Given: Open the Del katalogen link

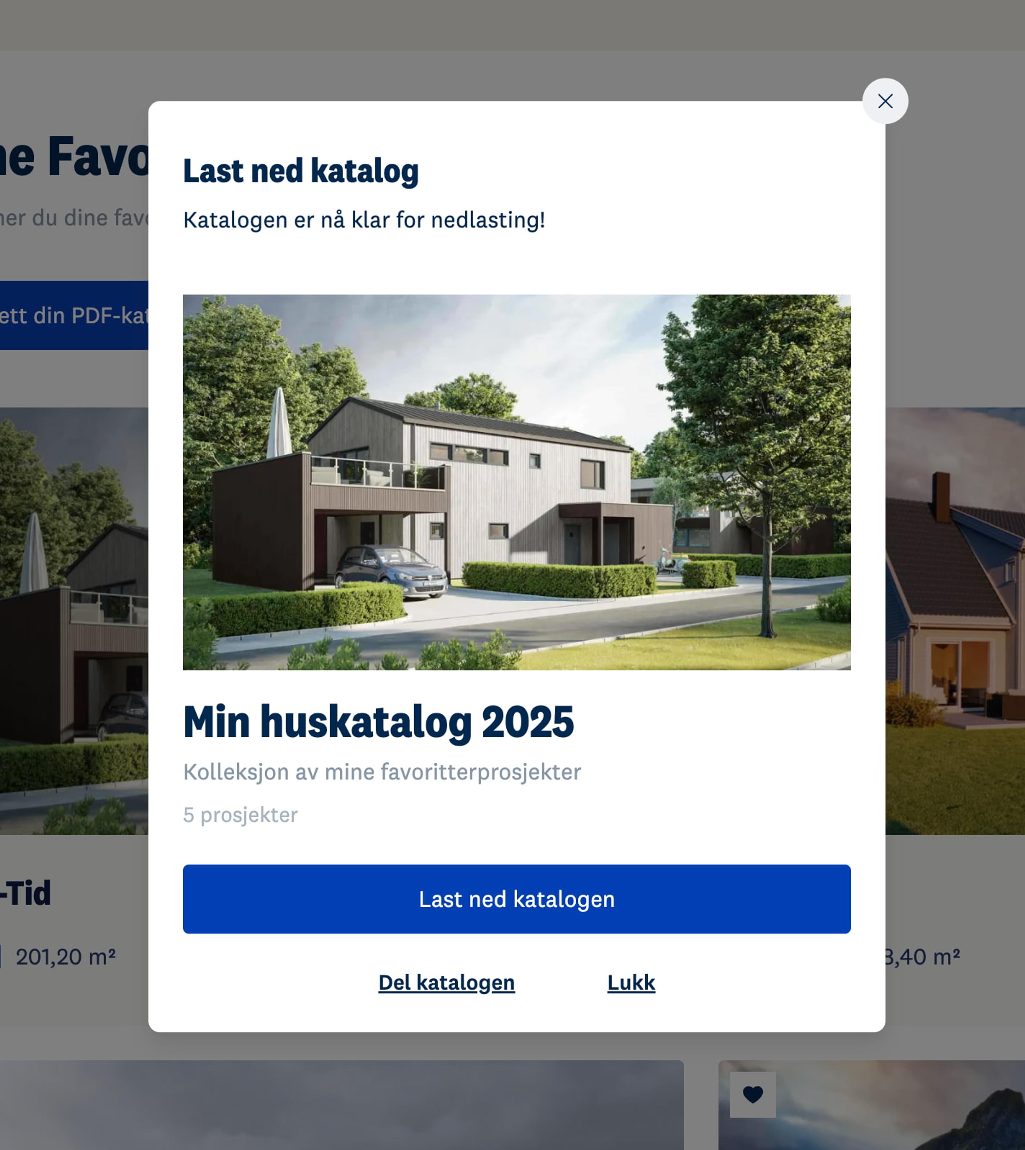Looking at the screenshot, I should point(446,982).
